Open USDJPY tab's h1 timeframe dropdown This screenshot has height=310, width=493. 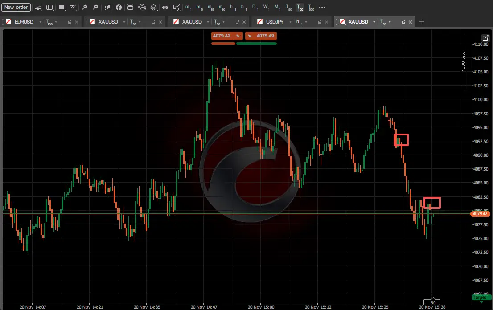click(x=307, y=22)
